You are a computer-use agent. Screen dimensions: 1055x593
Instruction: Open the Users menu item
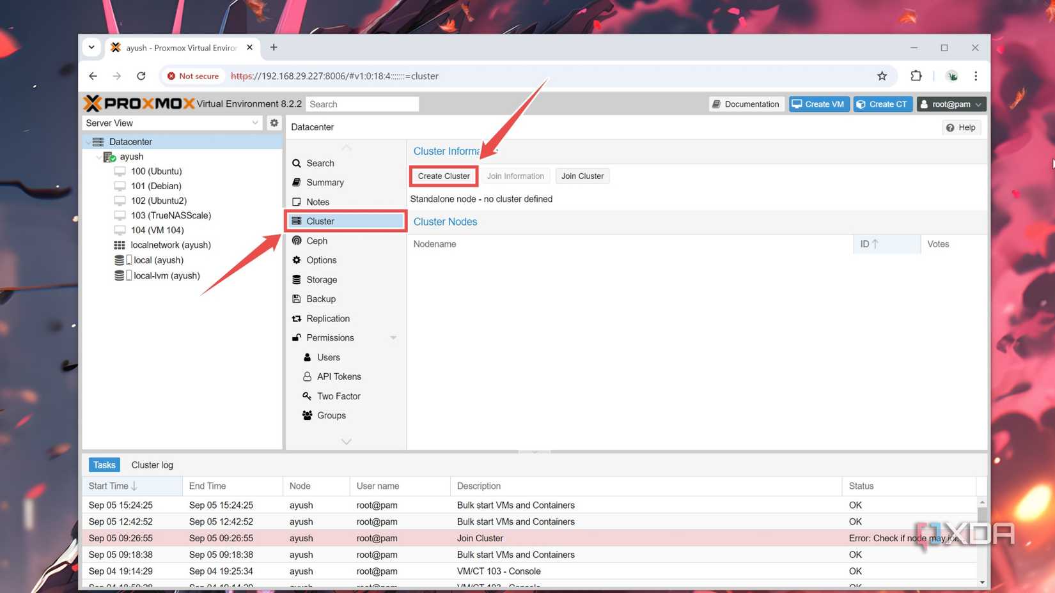(x=345, y=357)
